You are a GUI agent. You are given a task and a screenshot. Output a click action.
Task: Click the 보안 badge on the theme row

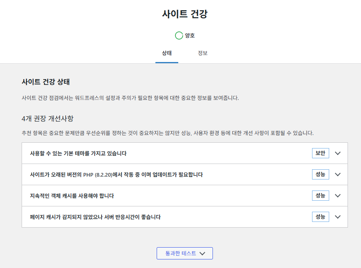pyautogui.click(x=321, y=153)
